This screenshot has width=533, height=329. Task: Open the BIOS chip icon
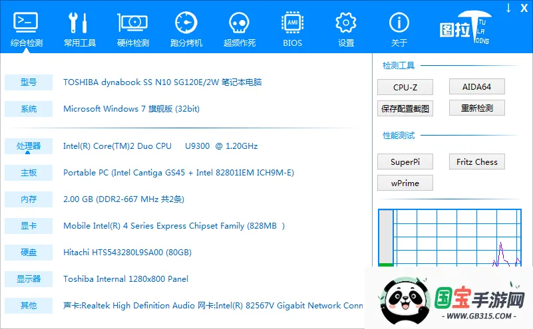click(292, 23)
